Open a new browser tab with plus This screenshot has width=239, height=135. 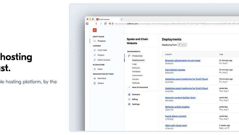(x=121, y=20)
